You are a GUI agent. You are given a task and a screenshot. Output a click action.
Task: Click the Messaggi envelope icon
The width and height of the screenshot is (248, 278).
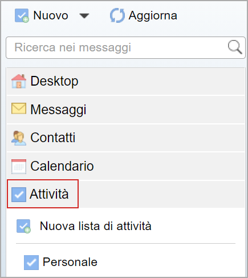click(19, 108)
